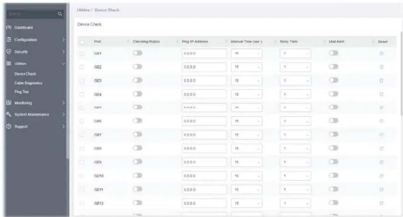This screenshot has height=217, width=403.
Task: Click Ping IP Address field for GE7
Action: pyautogui.click(x=204, y=135)
